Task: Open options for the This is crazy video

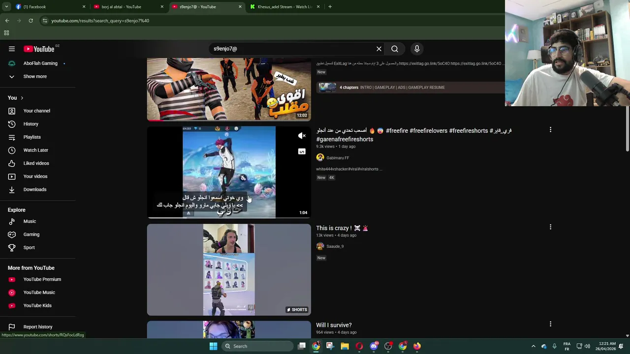Action: tap(550, 227)
